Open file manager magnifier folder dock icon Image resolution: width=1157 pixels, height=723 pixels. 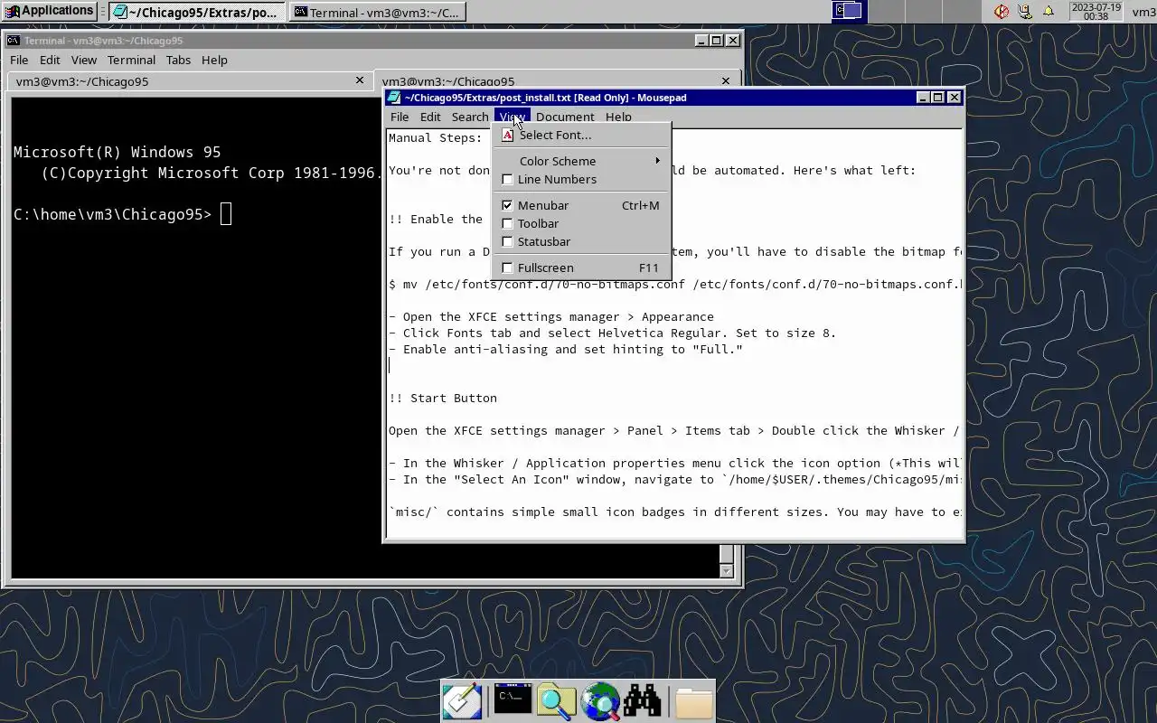[x=556, y=701]
